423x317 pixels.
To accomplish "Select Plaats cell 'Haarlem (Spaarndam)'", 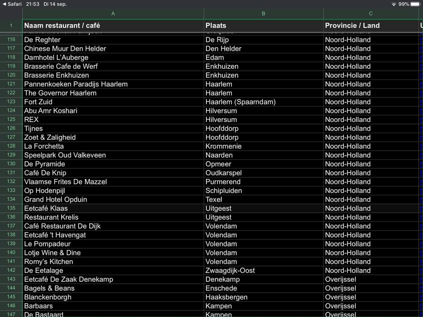I will click(x=264, y=102).
